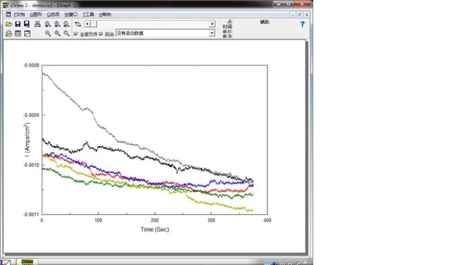
Task: Toggle the 拟合 checkbox
Action: click(x=101, y=34)
